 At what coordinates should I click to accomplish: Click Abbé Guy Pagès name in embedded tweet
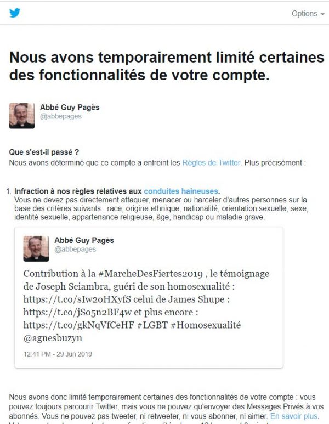[84, 240]
